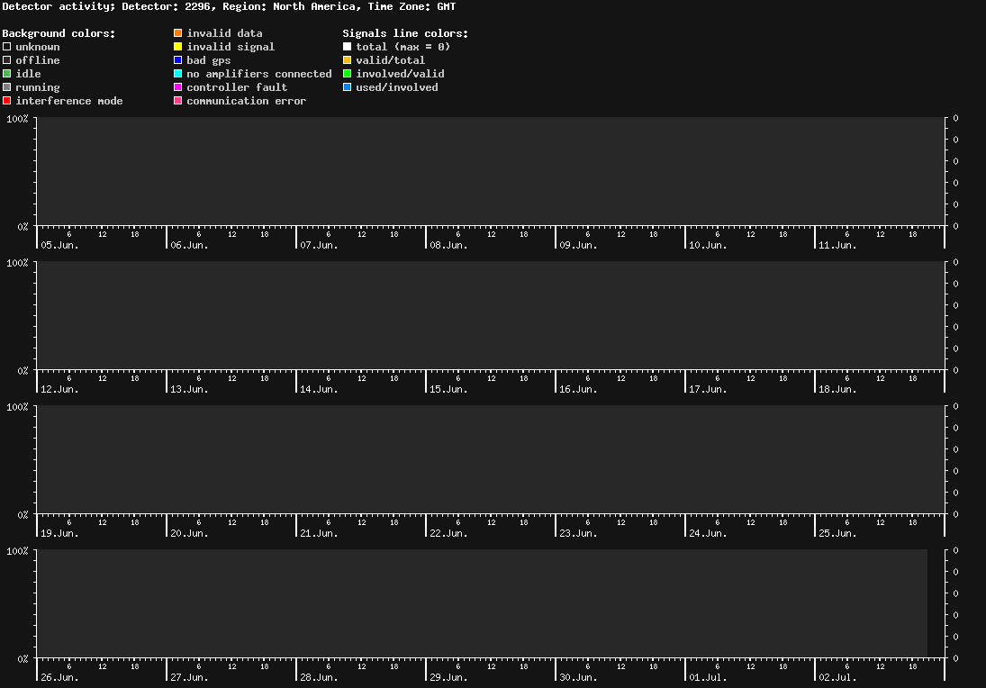
Task: Click the 26.Jun. date label
Action: click(59, 677)
